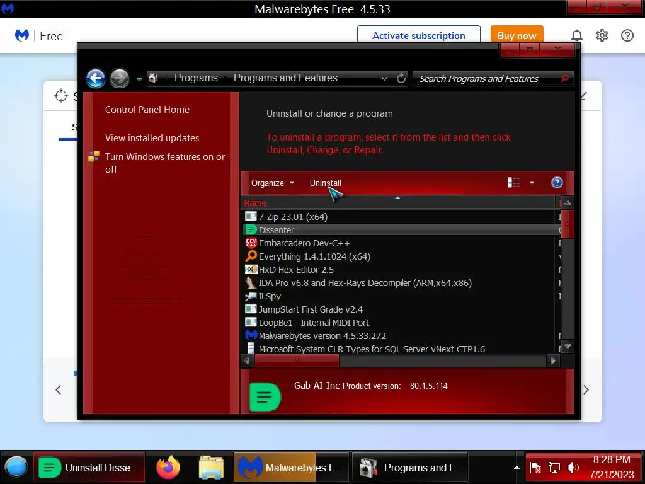Click horizontal scrollbar right arrow
Screen dimensions: 645x484
553,361
